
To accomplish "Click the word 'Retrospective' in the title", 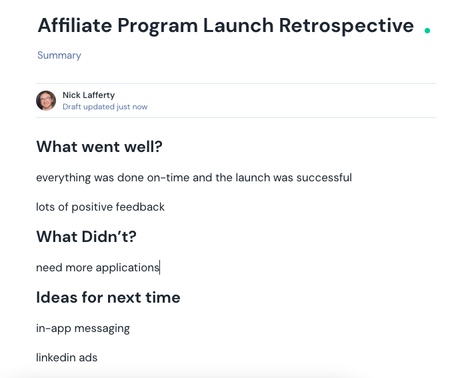I will tap(346, 25).
